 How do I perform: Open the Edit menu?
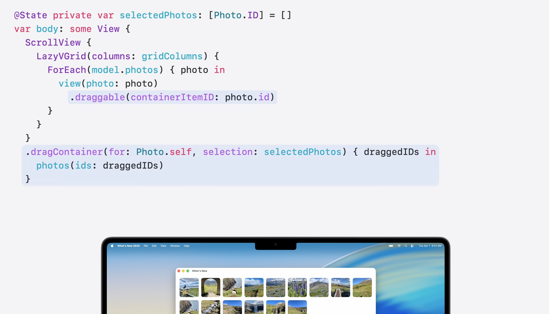point(154,246)
